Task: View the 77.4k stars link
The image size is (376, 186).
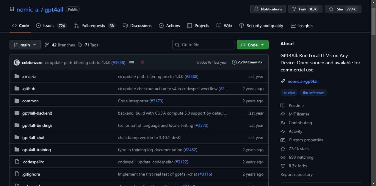Action: (x=294, y=149)
